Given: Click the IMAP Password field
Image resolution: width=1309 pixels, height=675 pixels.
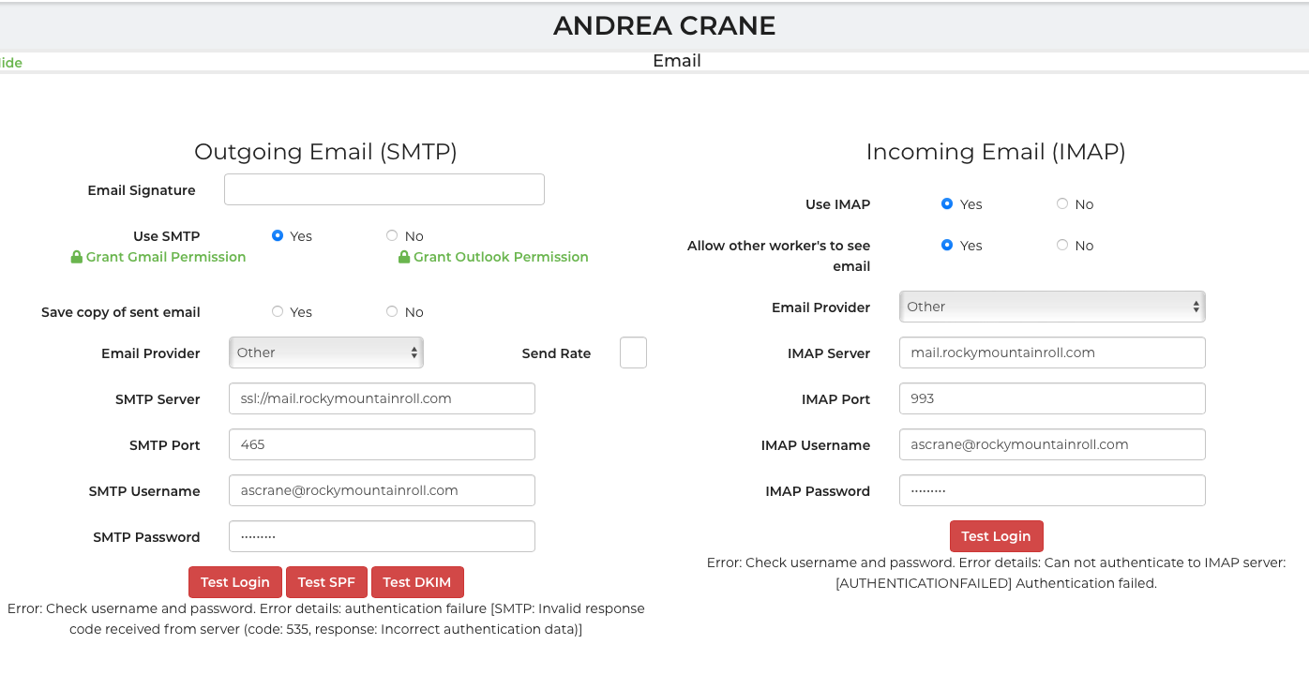Looking at the screenshot, I should [1051, 490].
